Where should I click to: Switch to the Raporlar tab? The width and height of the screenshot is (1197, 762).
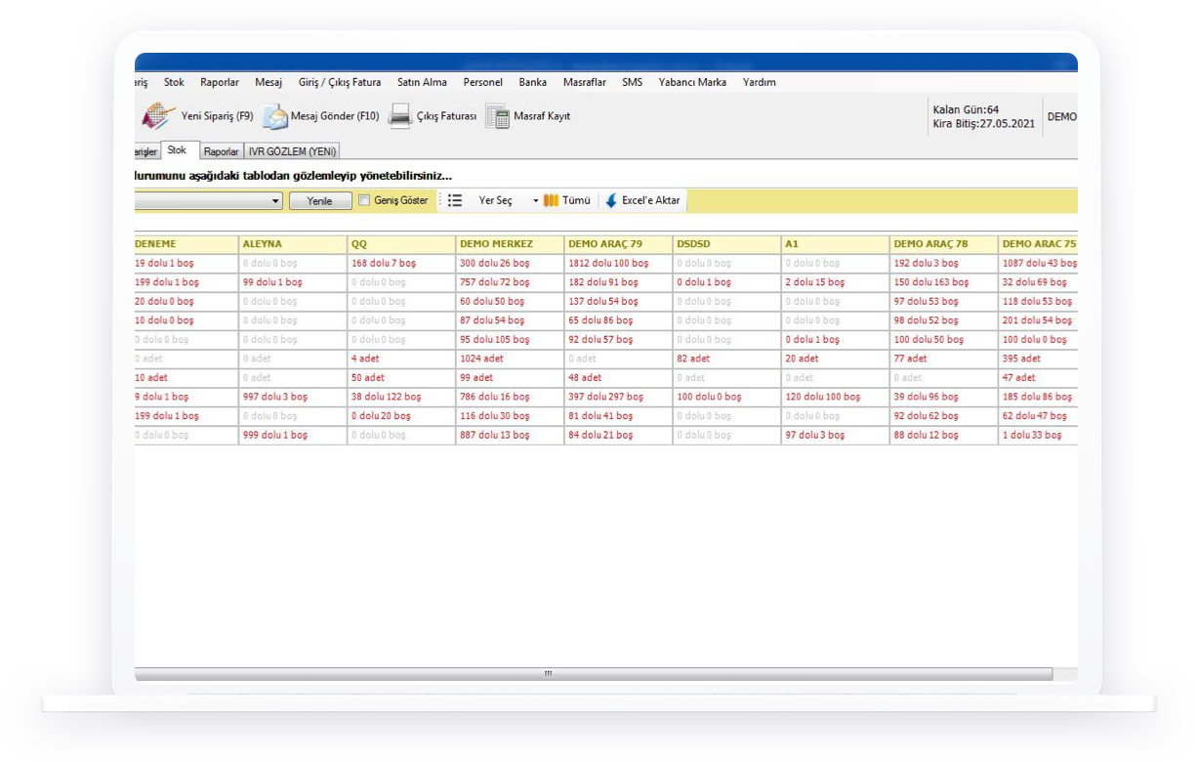(x=221, y=151)
